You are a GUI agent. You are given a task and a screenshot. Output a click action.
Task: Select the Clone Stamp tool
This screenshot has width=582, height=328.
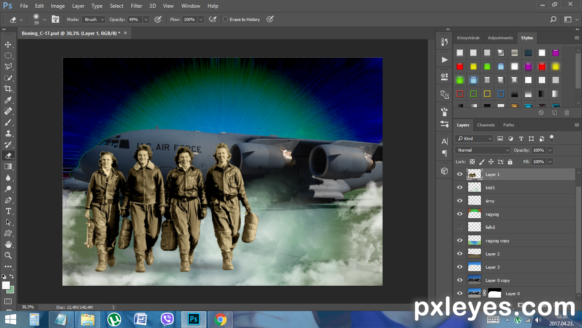8,133
